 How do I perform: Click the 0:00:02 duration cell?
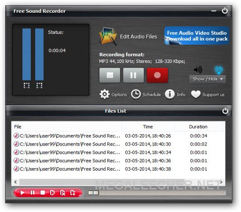[x=199, y=144]
